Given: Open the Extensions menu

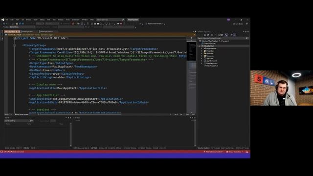Looking at the screenshot, I should [76, 20].
